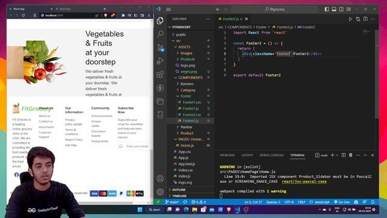Open launch profile dropdown next to plus
The height and width of the screenshot is (218, 387).
(x=337, y=155)
